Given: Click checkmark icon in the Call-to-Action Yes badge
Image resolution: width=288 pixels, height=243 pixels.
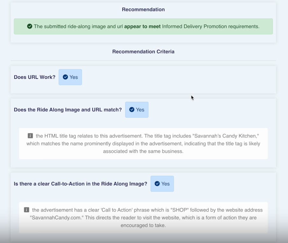Looking at the screenshot, I should point(157,184).
